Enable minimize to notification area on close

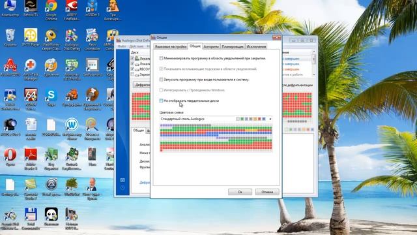tap(161, 58)
